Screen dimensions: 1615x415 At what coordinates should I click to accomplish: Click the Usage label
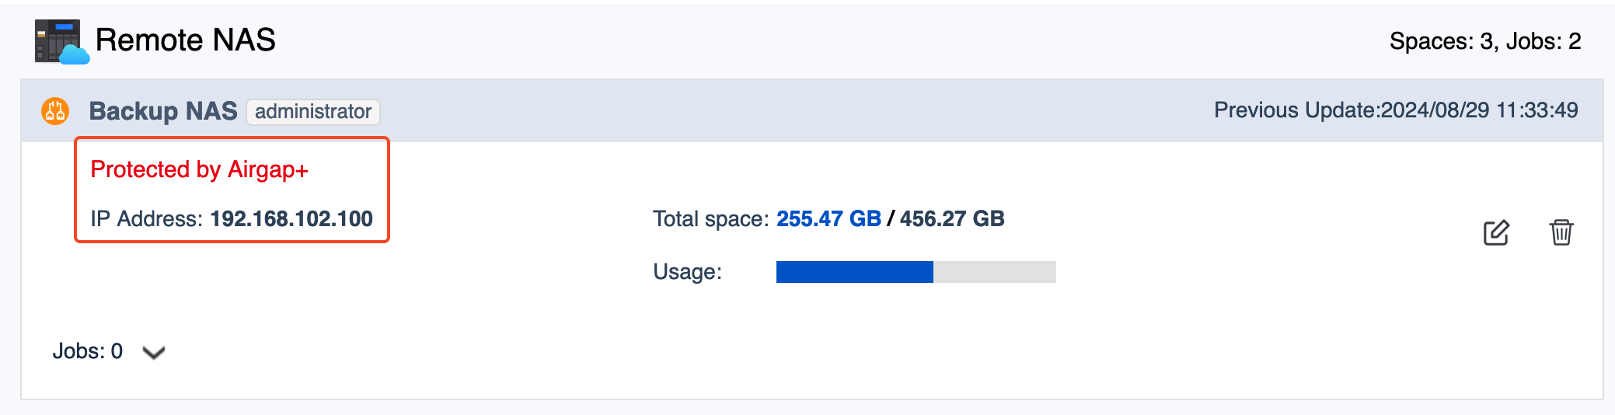click(687, 272)
